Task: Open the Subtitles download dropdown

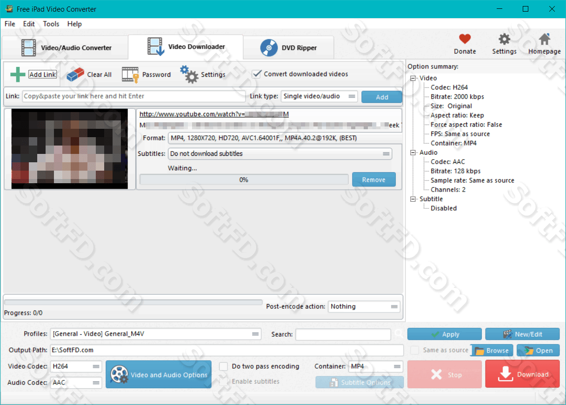Action: pyautogui.click(x=280, y=153)
